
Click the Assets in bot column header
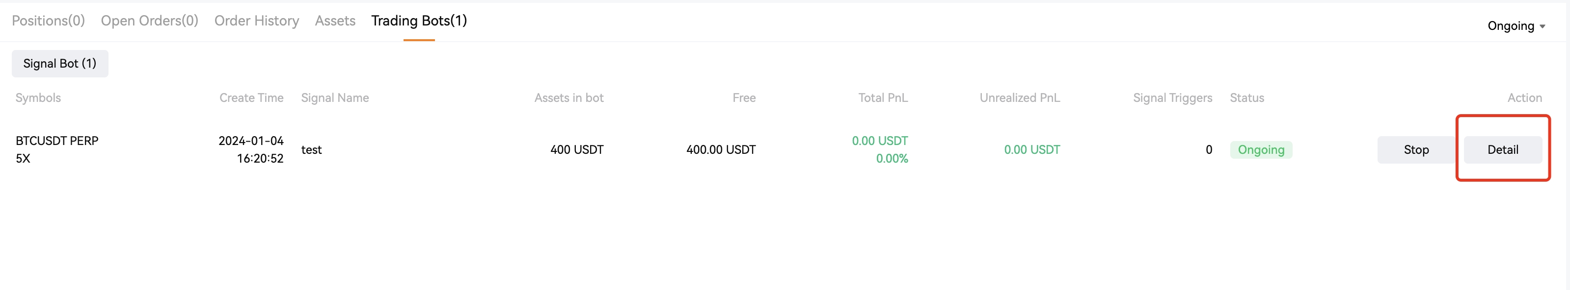click(568, 97)
